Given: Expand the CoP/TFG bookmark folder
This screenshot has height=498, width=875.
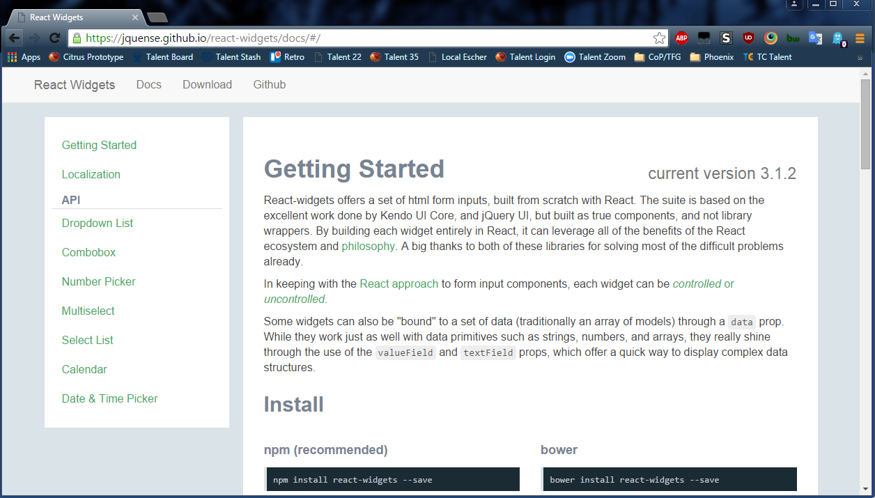Looking at the screenshot, I should [658, 57].
